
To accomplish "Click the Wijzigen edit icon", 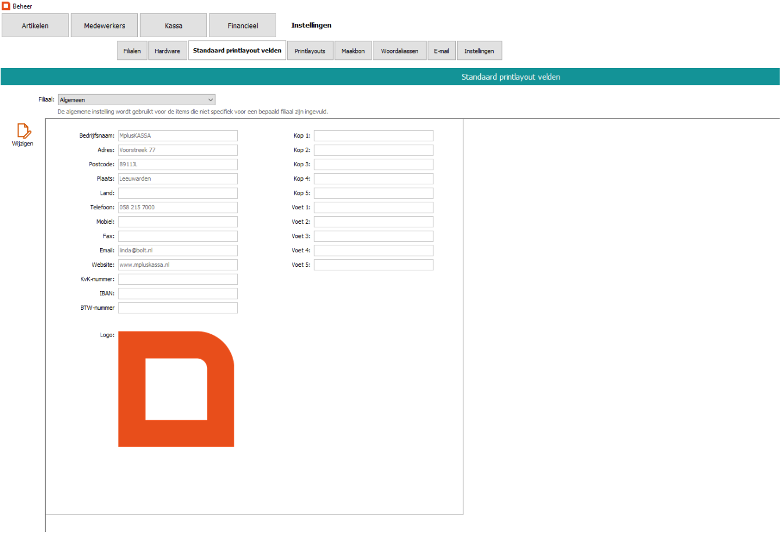I will (23, 131).
